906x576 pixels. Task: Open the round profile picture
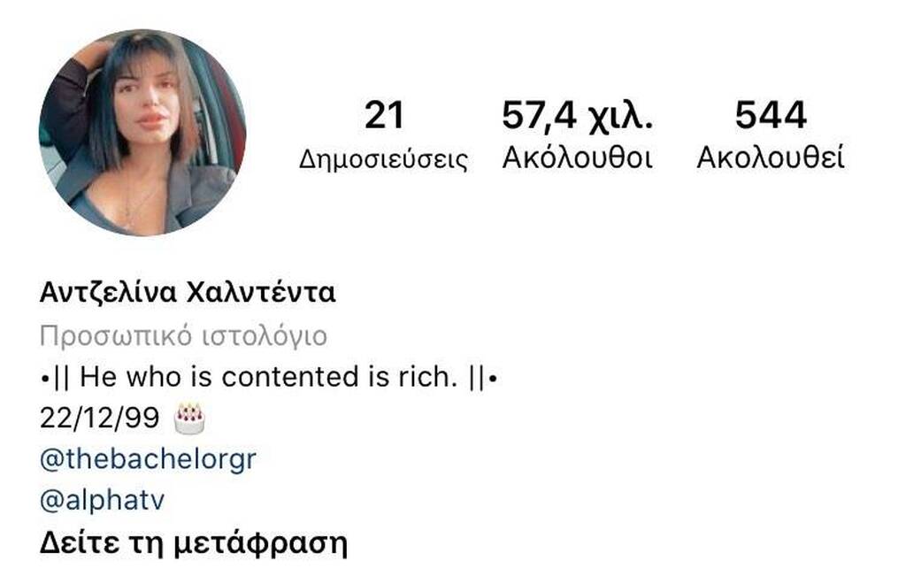tap(142, 133)
